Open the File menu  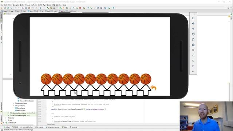click(x=2, y=5)
